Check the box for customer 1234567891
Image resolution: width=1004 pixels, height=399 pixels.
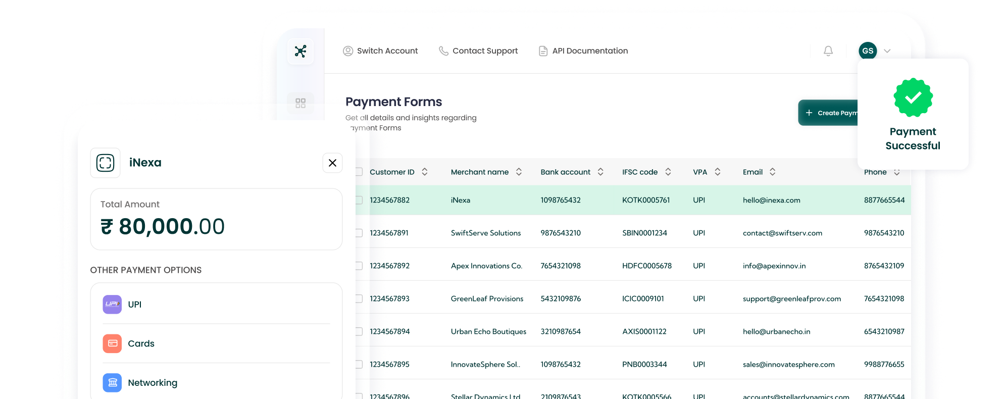point(359,233)
